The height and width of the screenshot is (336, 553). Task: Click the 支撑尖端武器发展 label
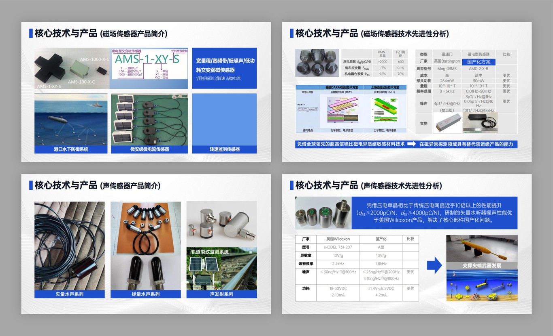(482, 266)
